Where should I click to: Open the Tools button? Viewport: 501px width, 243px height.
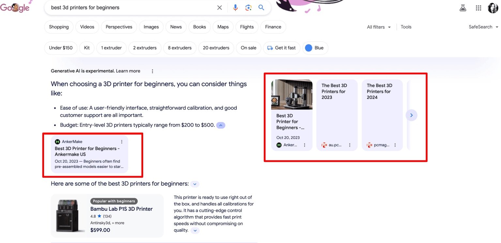(406, 27)
